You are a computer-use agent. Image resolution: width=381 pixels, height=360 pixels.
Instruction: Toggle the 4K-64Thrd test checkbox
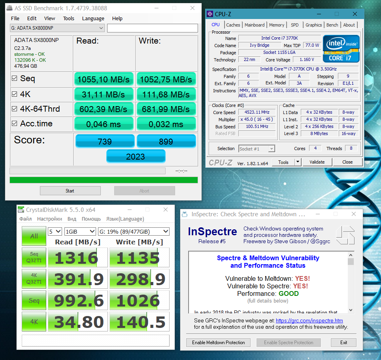click(x=15, y=109)
